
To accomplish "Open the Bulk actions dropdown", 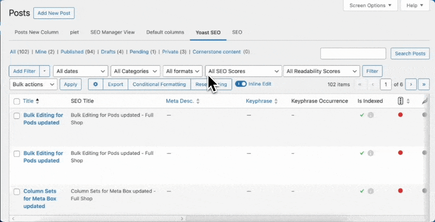I will pyautogui.click(x=33, y=85).
